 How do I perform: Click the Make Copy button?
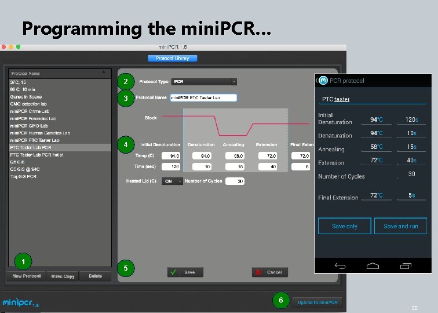pyautogui.click(x=63, y=276)
